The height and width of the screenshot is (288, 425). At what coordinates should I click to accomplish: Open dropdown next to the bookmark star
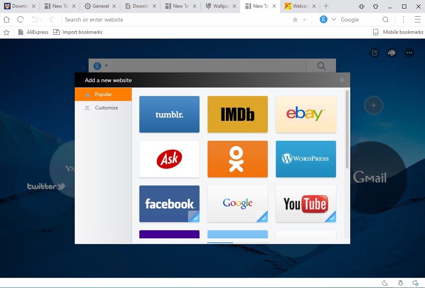[305, 20]
